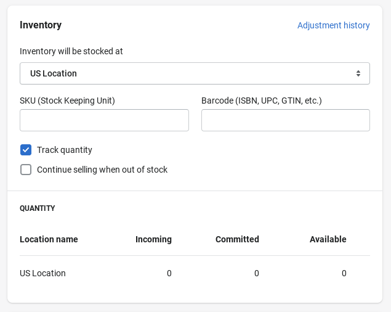Viewport: 391px width, 312px height.
Task: Select the Committed column header
Action: tap(237, 239)
